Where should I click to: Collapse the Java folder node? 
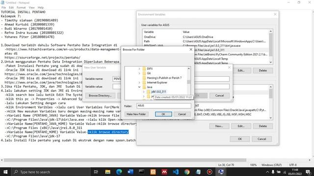(x=139, y=87)
